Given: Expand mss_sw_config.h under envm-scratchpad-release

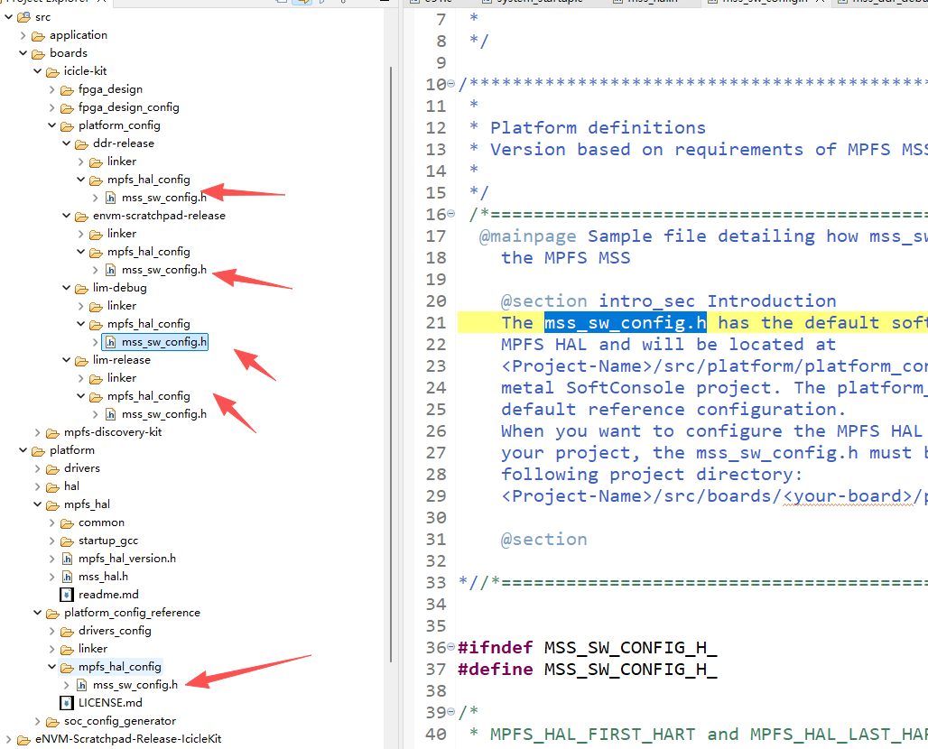Looking at the screenshot, I should [x=96, y=270].
